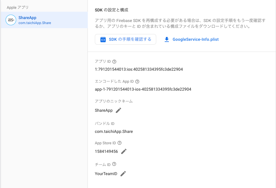
Task: Open help for App Store ID
Action: 120,143
